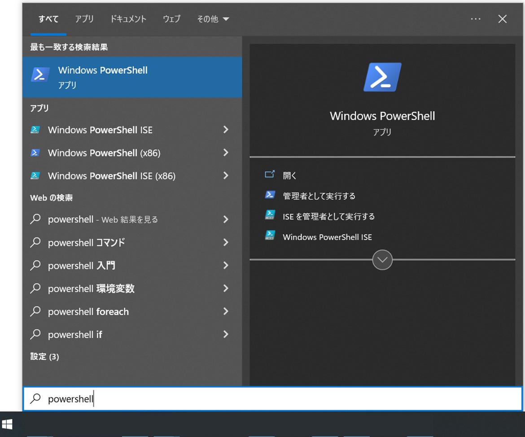Select the powershell foreach web suggestion

pyautogui.click(x=88, y=312)
